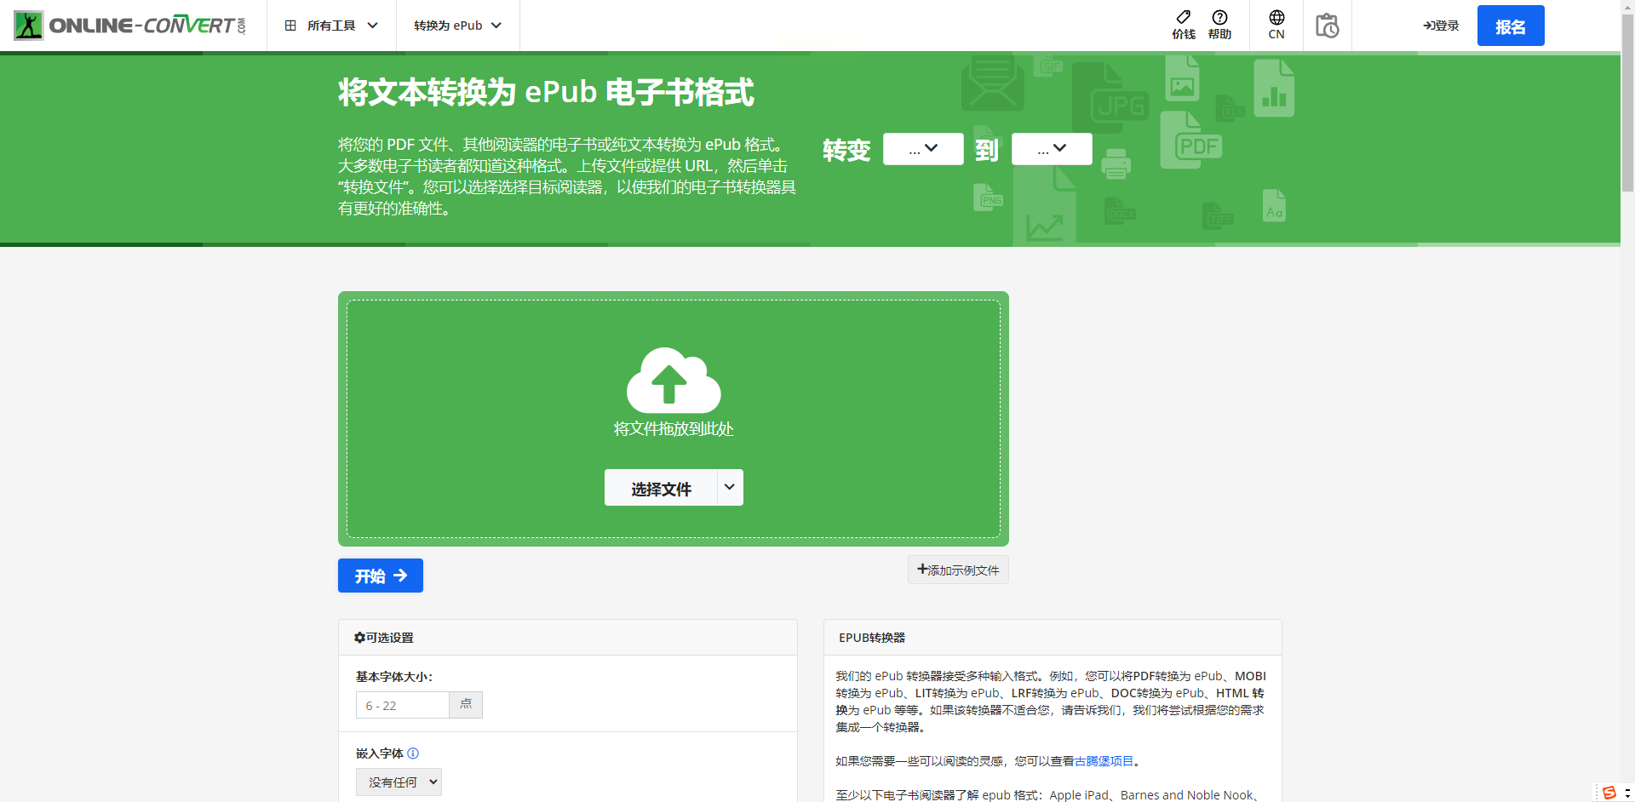
Task: Open the conversion history clipboard icon
Action: (1327, 26)
